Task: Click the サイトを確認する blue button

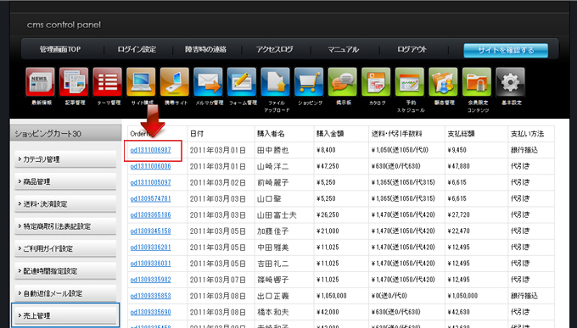Action: (506, 50)
